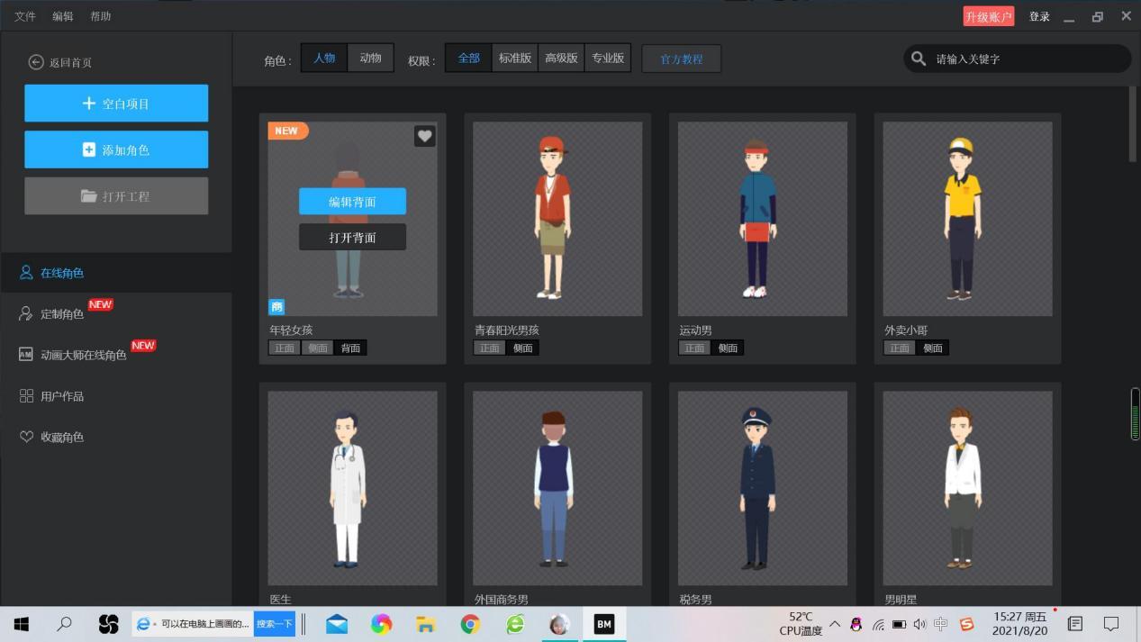
Task: Select the 全部 permission filter
Action: click(x=469, y=58)
